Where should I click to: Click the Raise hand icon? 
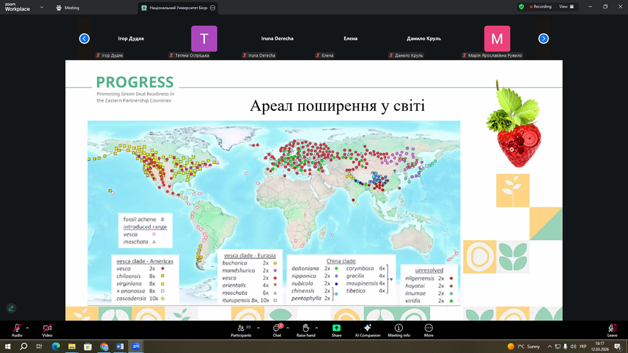click(x=306, y=329)
